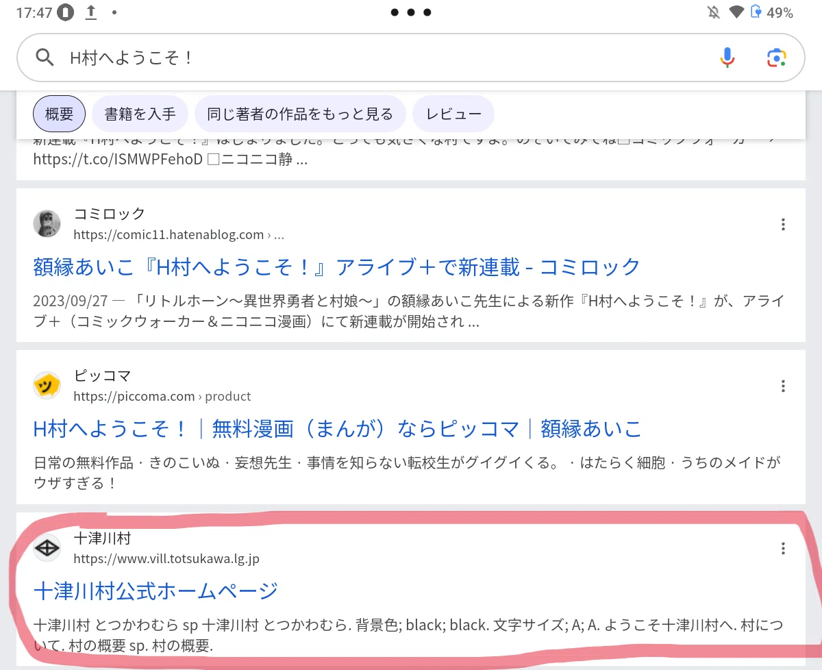Open more options for コミロック result
Screen dimensions: 822x670
point(783,224)
